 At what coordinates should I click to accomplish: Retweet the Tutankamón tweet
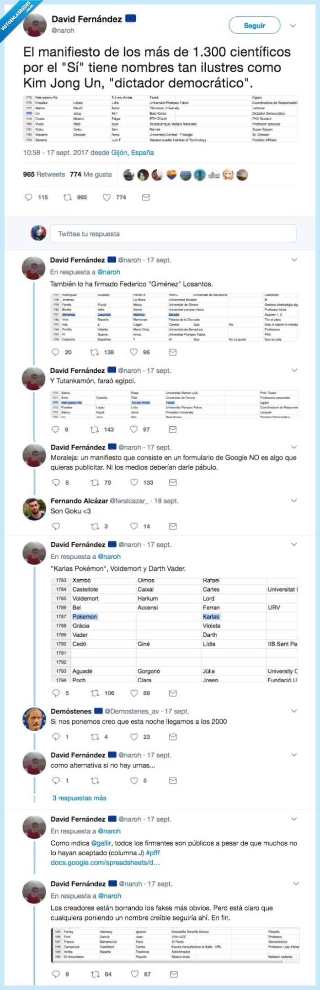tap(95, 429)
